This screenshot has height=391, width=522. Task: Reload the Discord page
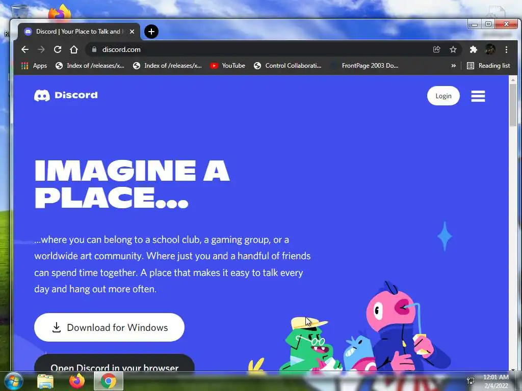[58, 49]
